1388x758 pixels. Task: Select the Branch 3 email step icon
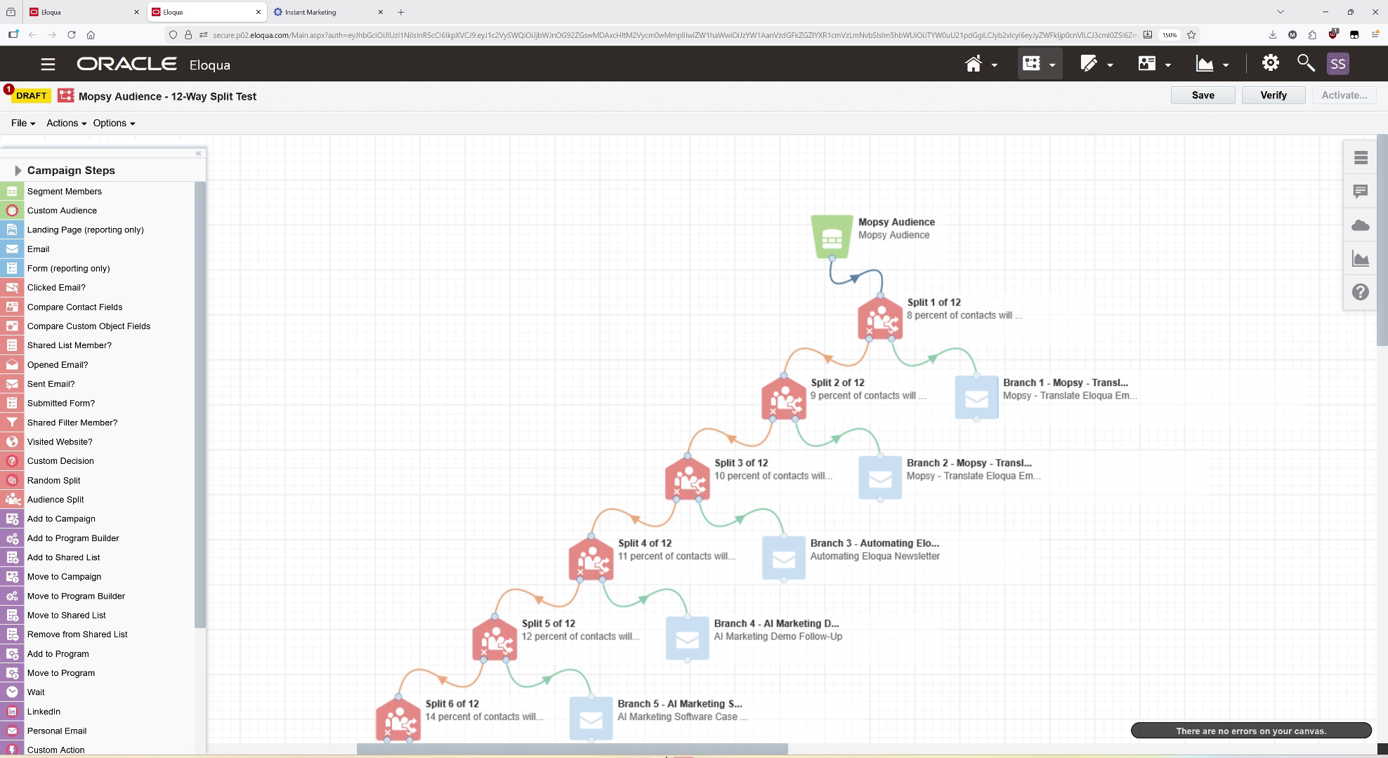(784, 558)
